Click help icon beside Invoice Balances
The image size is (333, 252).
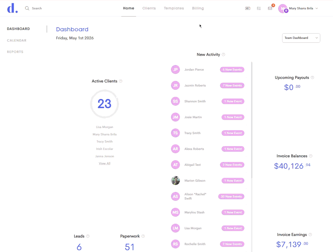(311, 156)
